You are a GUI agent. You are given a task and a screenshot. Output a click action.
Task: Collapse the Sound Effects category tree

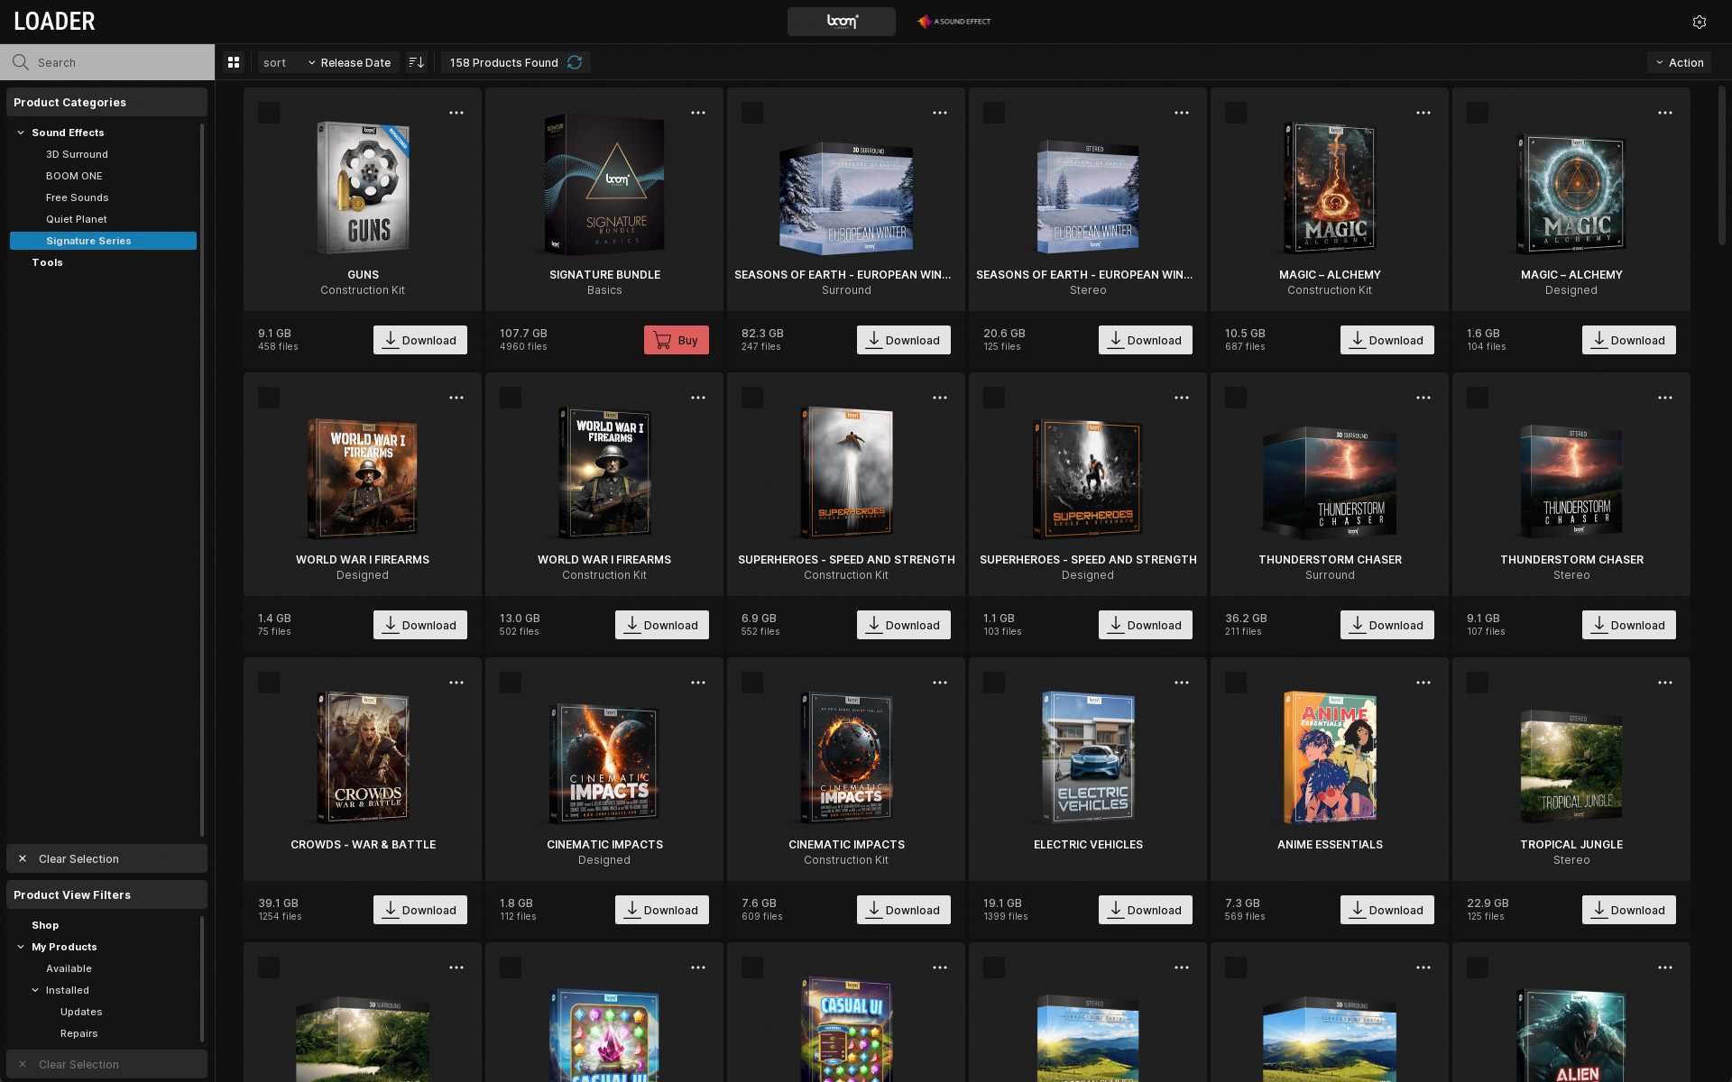(21, 133)
